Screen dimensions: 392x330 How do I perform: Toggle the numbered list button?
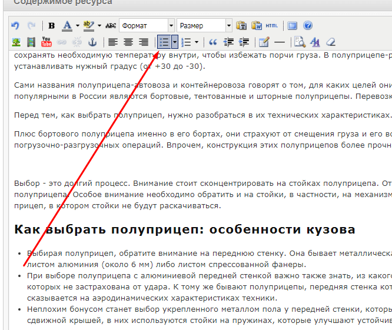186,42
